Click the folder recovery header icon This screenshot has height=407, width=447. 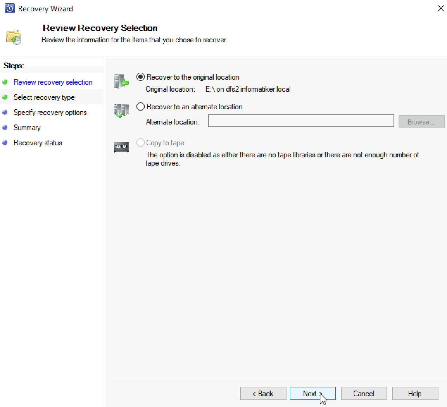tap(14, 37)
